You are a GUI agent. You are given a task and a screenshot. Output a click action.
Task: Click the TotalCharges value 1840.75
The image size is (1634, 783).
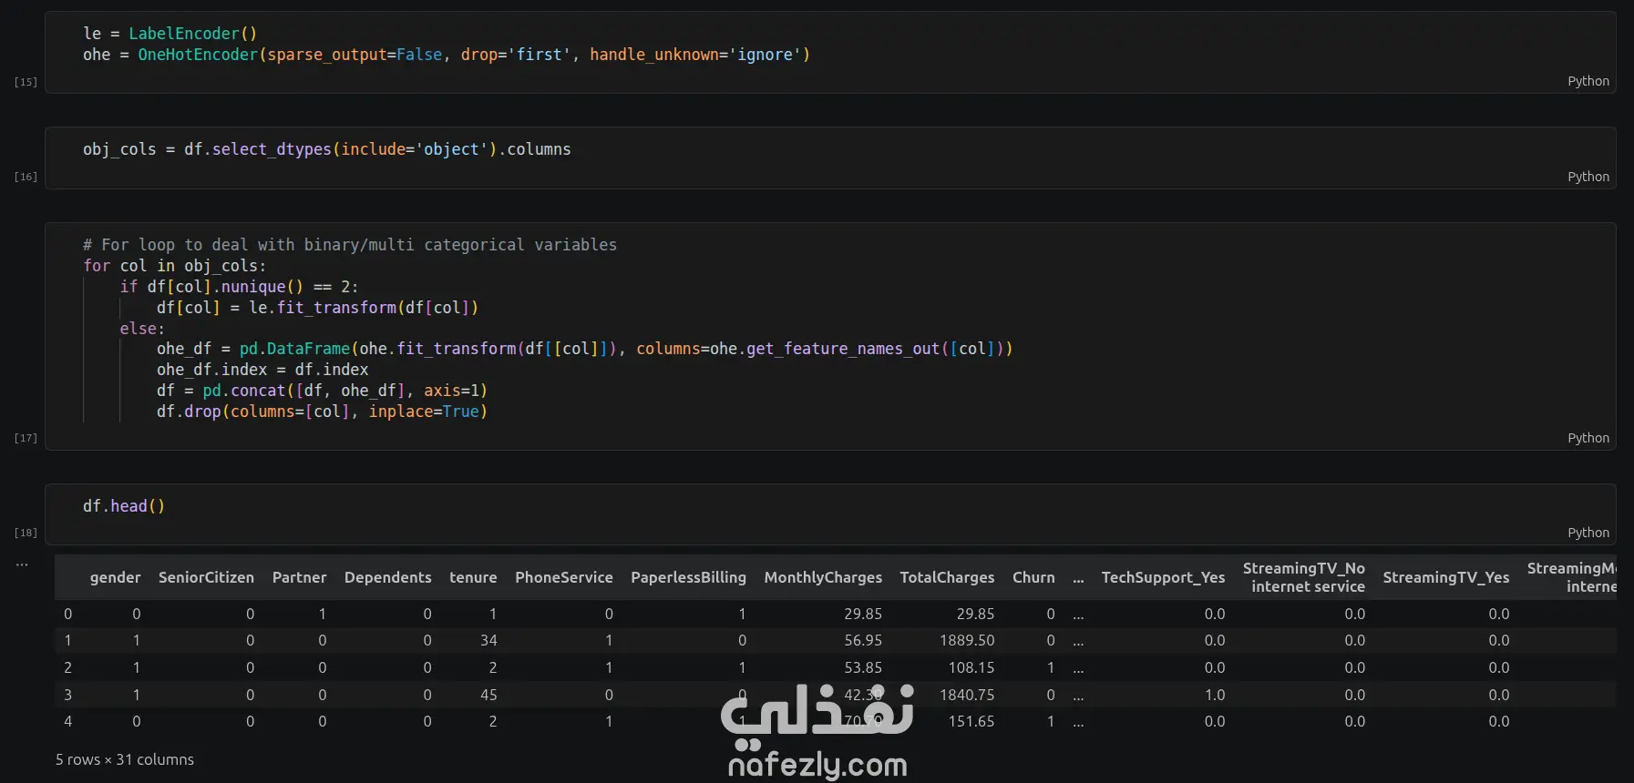point(967,695)
